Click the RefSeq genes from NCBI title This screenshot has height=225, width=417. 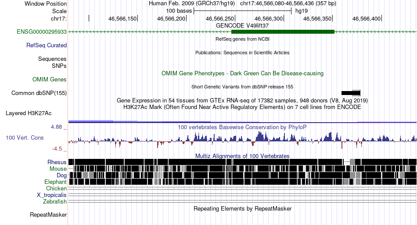[x=242, y=39]
